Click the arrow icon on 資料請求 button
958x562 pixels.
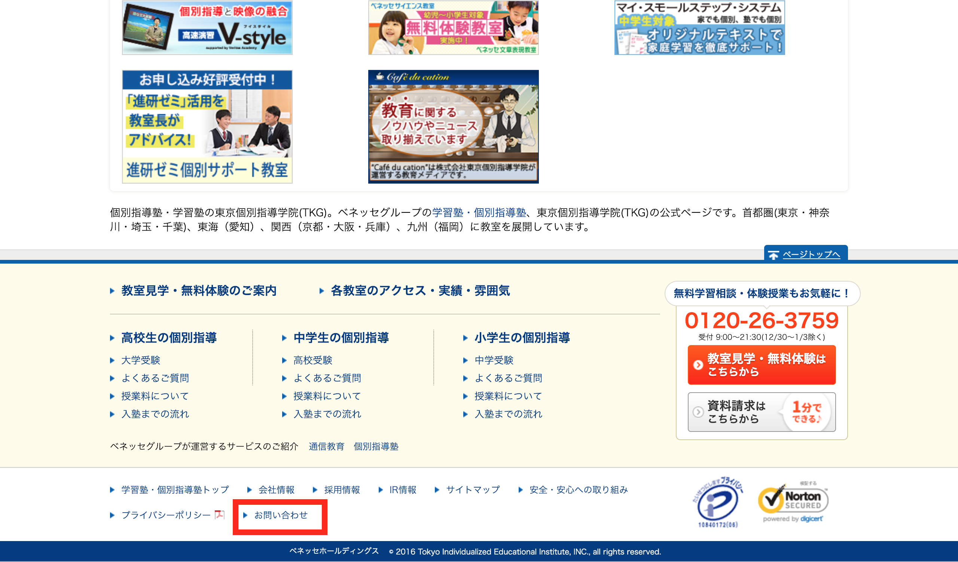click(x=698, y=412)
